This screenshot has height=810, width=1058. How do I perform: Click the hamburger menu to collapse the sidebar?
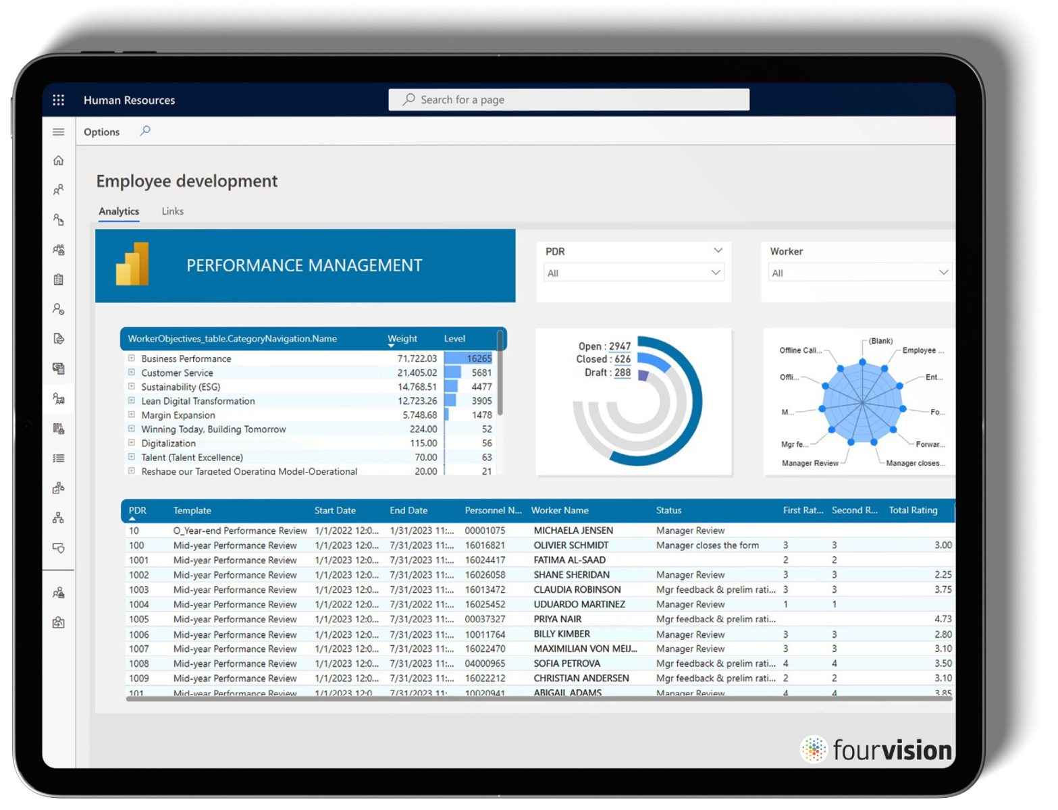[59, 132]
